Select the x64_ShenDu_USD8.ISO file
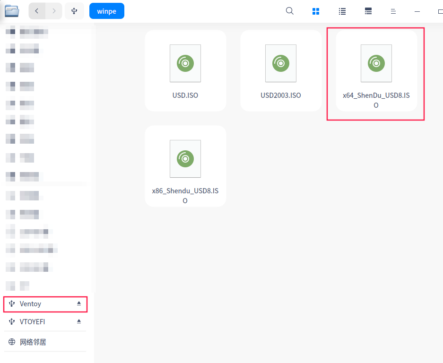Viewport: 443px width, 363px height. 376,71
